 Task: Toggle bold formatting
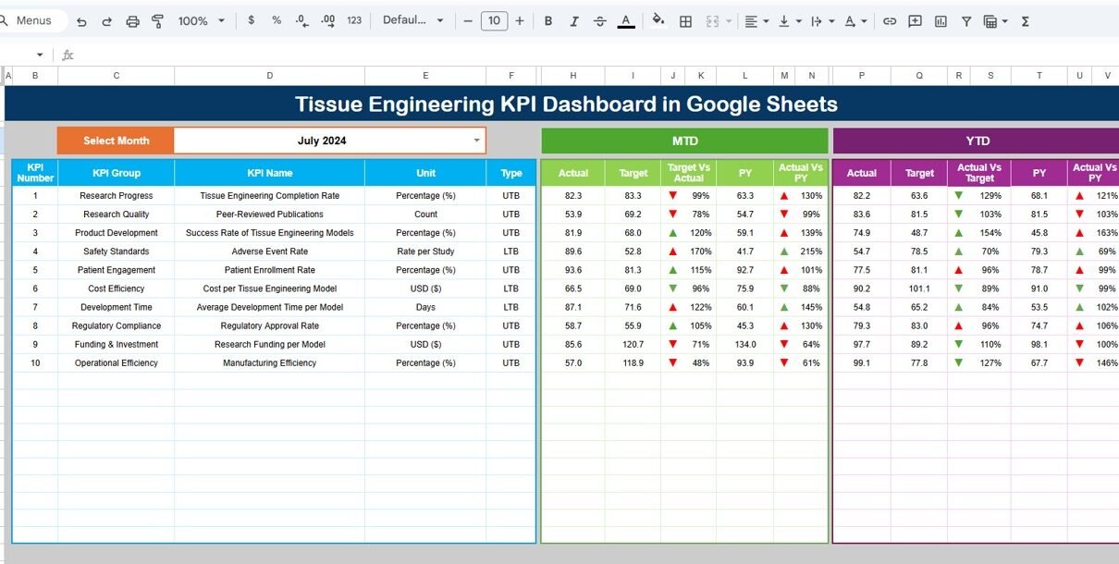(x=548, y=21)
